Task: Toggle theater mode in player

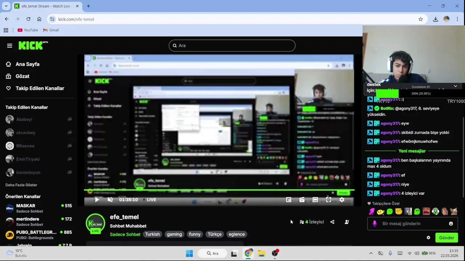Action: [315, 200]
